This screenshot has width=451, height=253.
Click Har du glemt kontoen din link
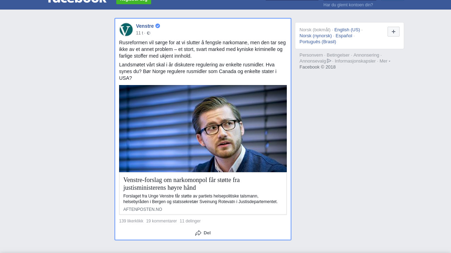click(348, 5)
